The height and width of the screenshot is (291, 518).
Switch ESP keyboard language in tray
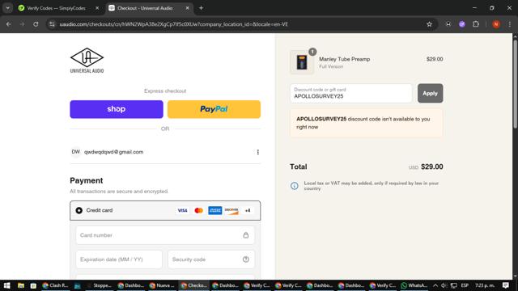coord(465,285)
